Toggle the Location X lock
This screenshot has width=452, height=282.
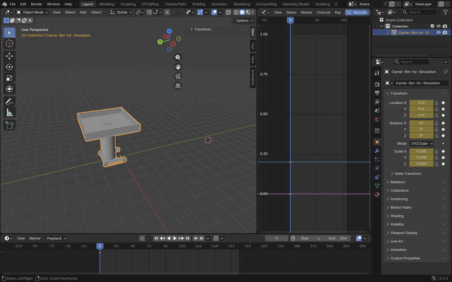pyautogui.click(x=437, y=103)
